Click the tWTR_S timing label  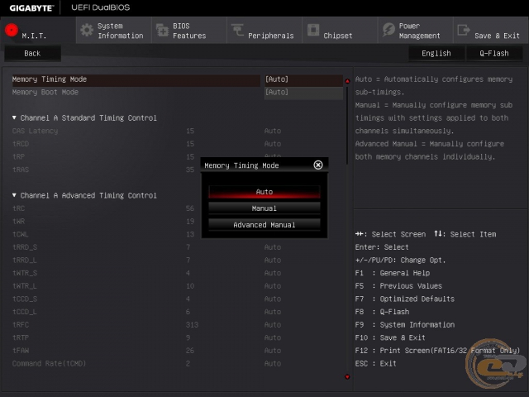coord(25,273)
